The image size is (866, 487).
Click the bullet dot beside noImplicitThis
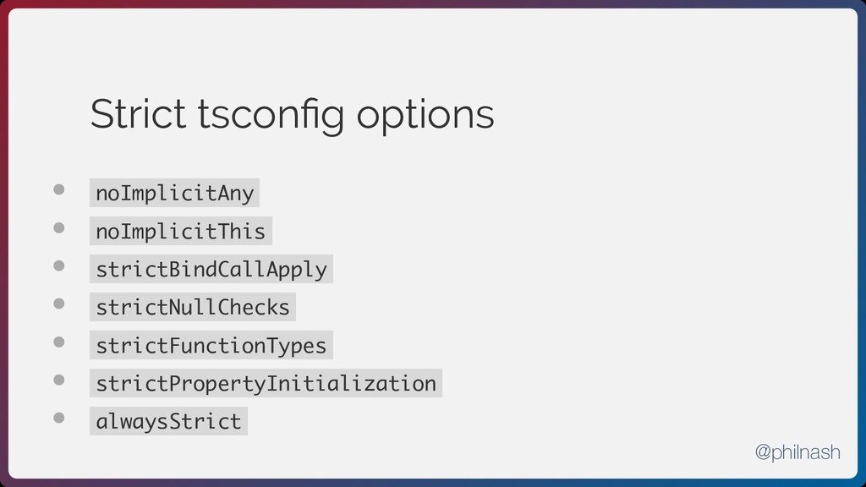(x=60, y=228)
